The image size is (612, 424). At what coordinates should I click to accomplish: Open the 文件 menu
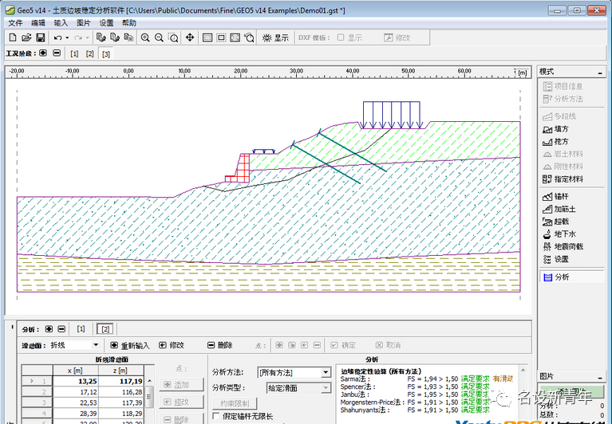tap(16, 23)
